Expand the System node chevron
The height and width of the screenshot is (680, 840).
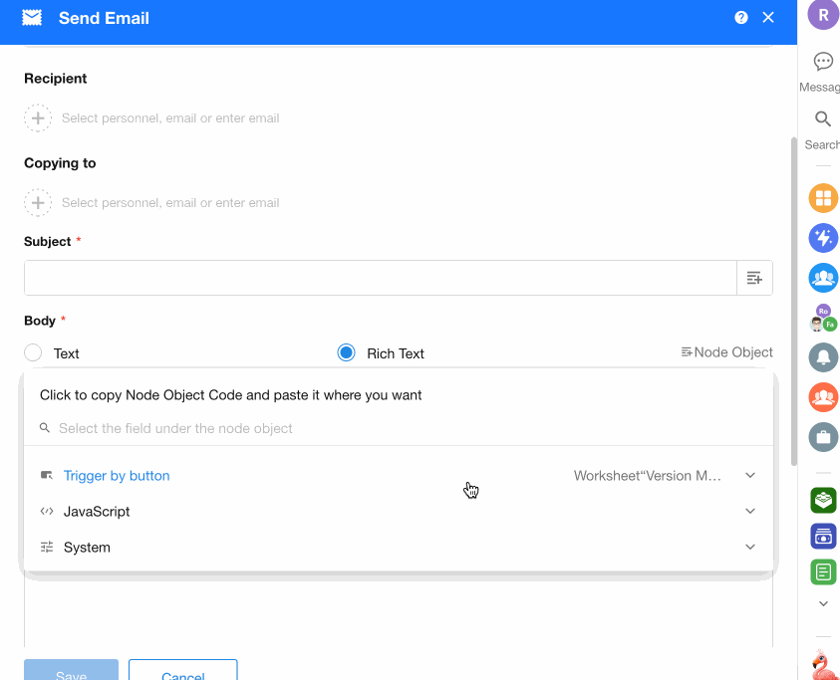[750, 548]
